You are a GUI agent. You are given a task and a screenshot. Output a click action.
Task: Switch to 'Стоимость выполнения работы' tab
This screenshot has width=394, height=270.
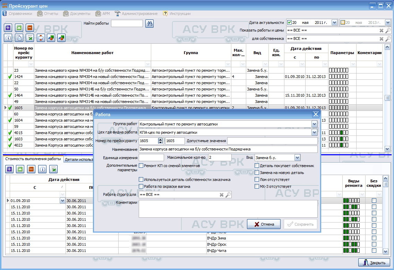pos(33,159)
